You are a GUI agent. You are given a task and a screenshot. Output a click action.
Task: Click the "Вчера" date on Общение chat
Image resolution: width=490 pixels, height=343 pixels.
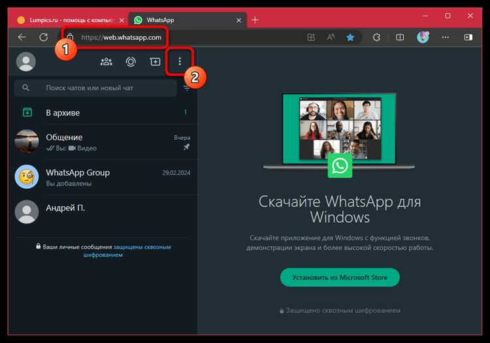click(x=182, y=137)
